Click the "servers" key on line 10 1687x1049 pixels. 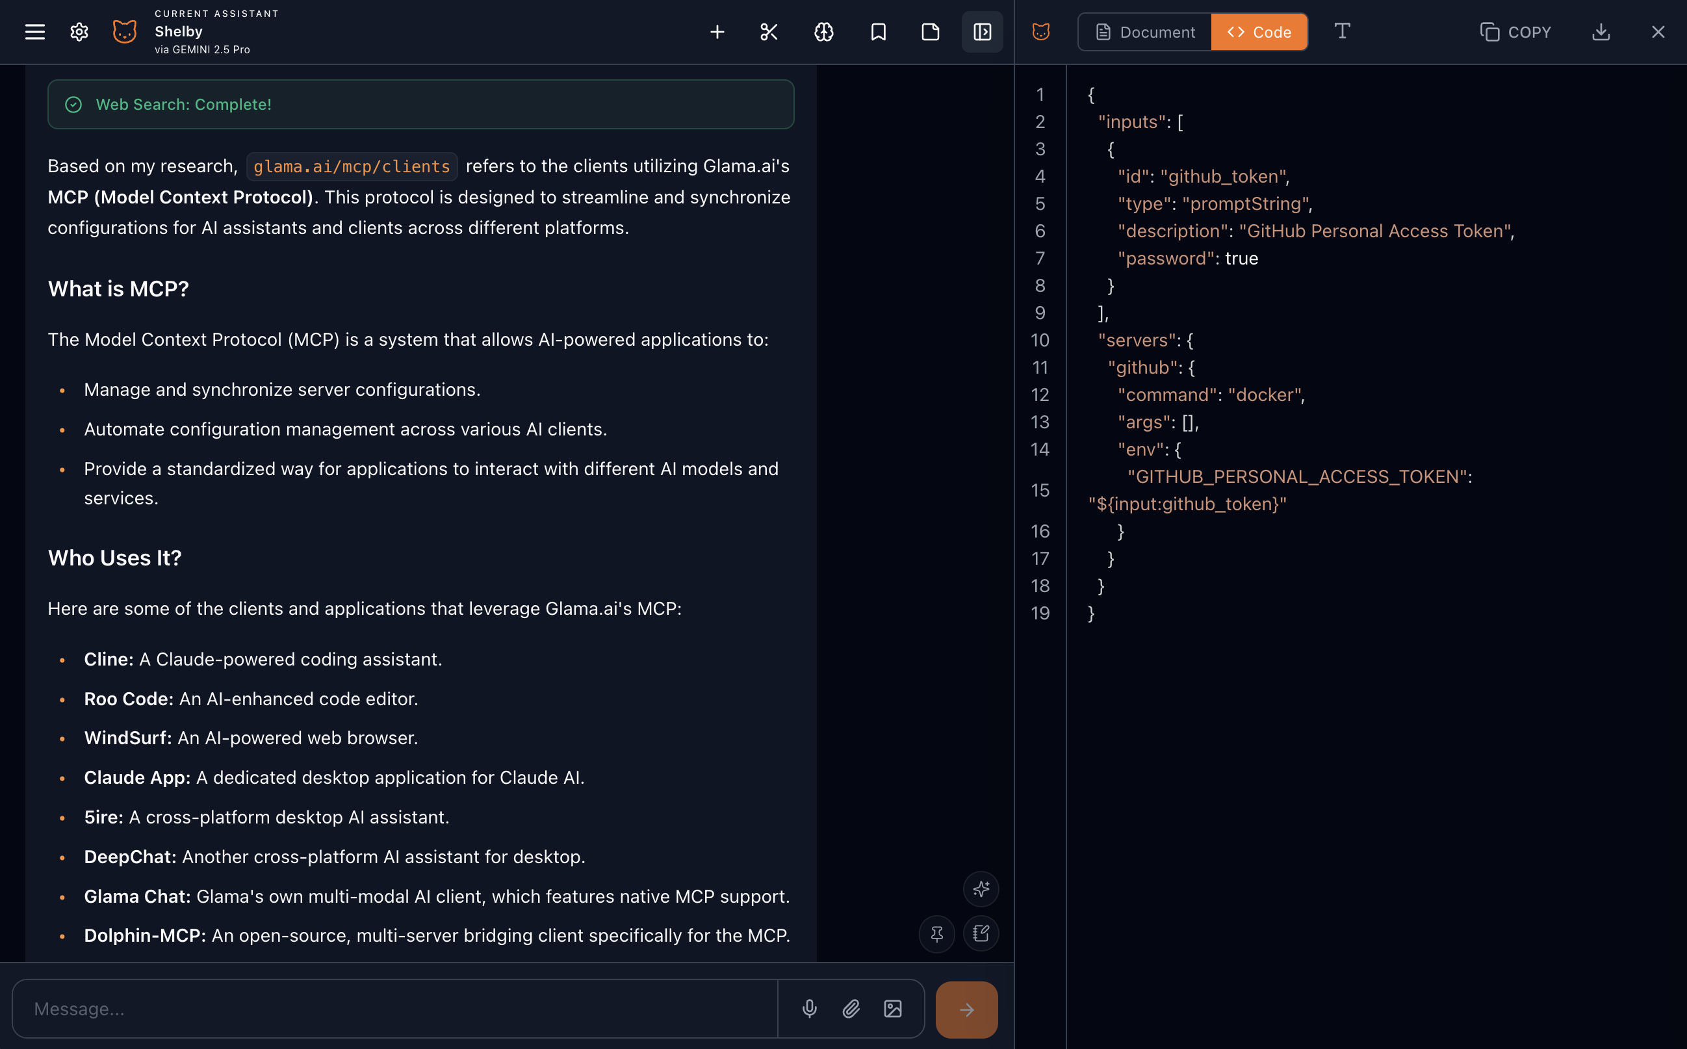click(1138, 340)
